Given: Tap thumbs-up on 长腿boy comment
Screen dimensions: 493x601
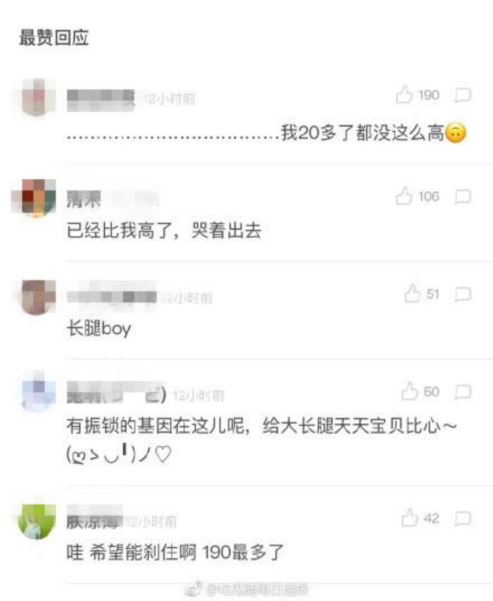Looking at the screenshot, I should tap(412, 293).
